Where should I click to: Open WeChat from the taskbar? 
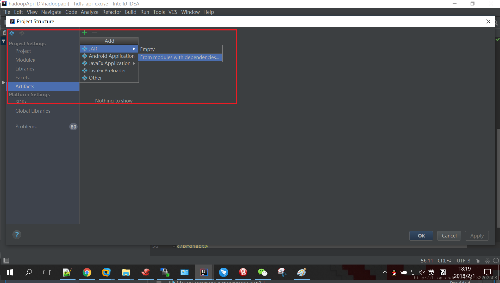[262, 272]
